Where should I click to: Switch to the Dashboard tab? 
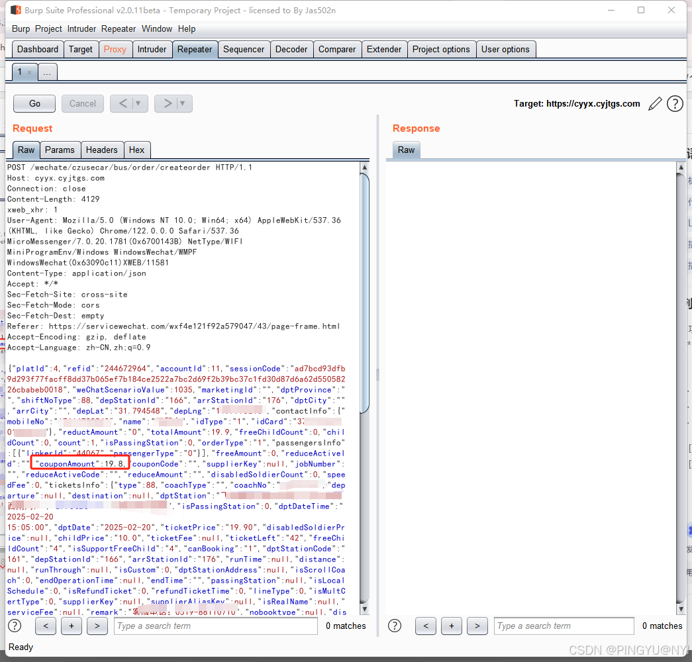(38, 50)
